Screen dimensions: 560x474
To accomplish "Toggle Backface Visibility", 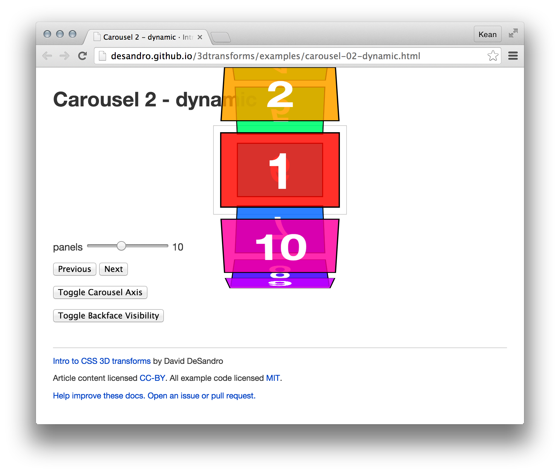I will 108,316.
